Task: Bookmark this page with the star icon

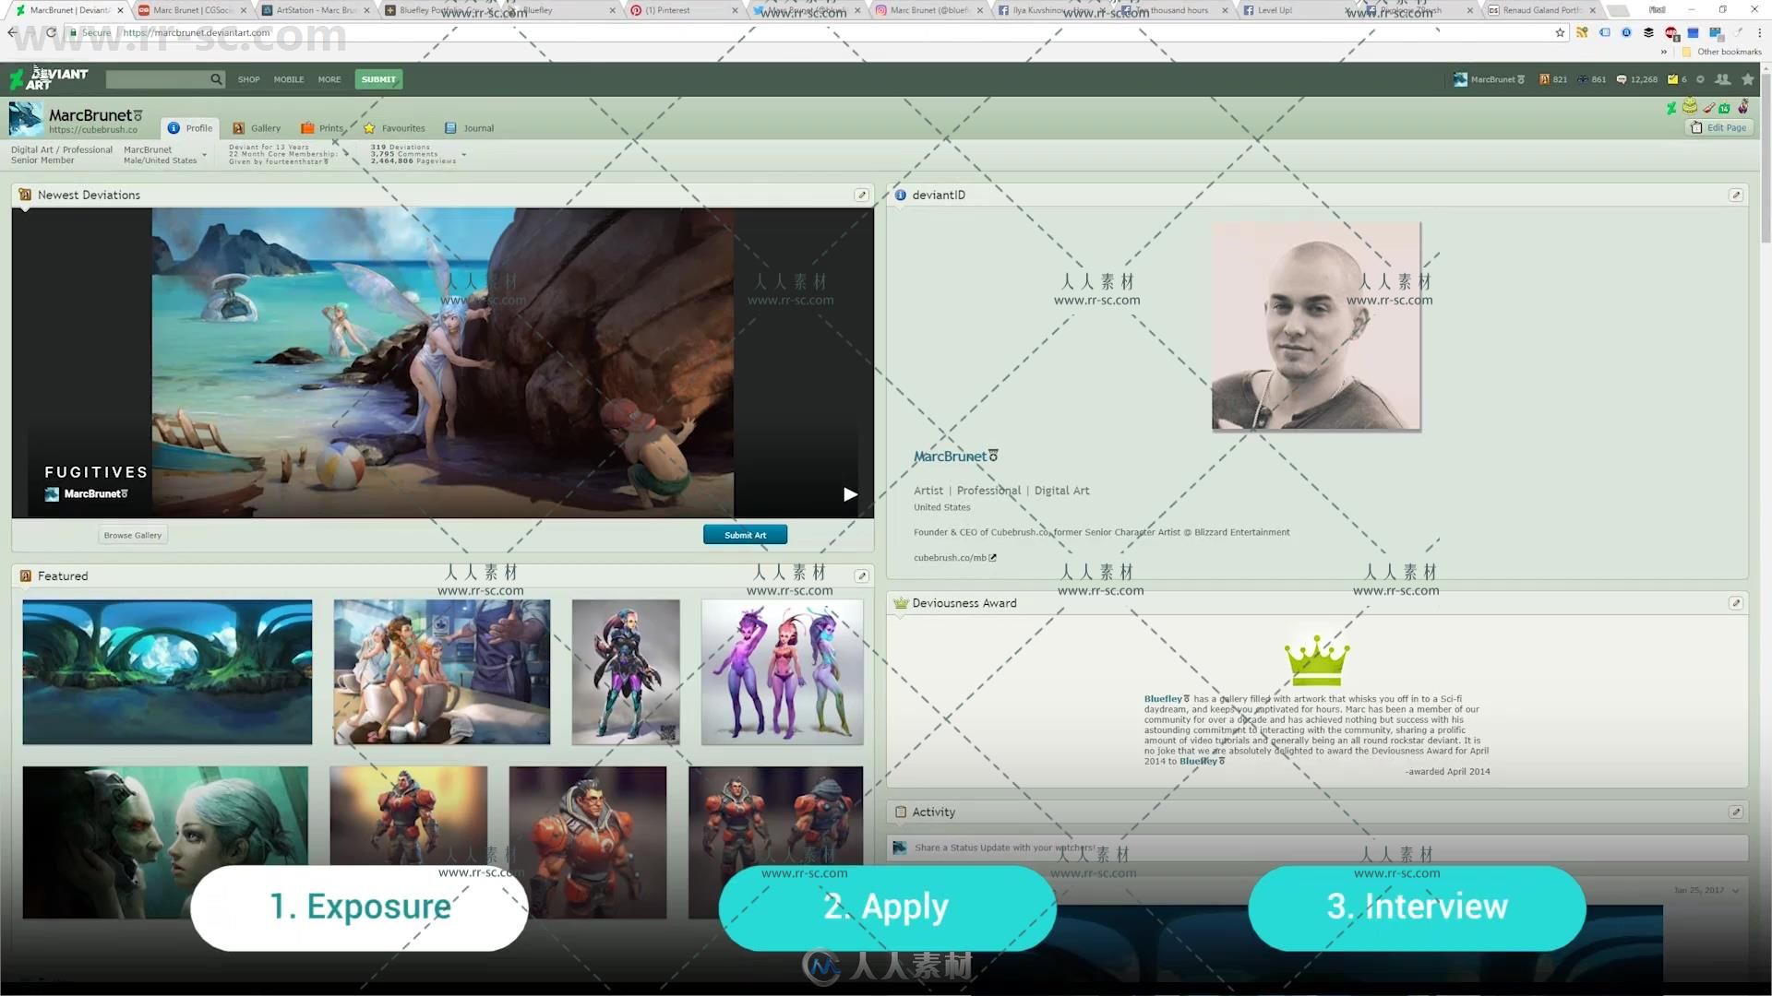Action: [x=1560, y=32]
